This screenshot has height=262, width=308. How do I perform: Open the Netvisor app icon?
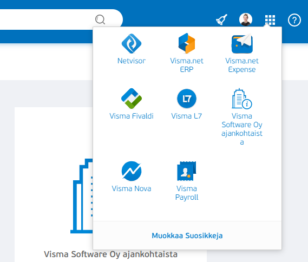(x=132, y=43)
